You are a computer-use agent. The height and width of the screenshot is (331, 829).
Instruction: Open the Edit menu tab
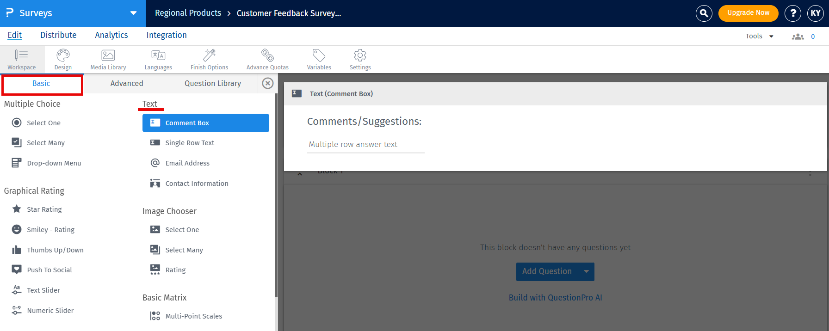[15, 35]
